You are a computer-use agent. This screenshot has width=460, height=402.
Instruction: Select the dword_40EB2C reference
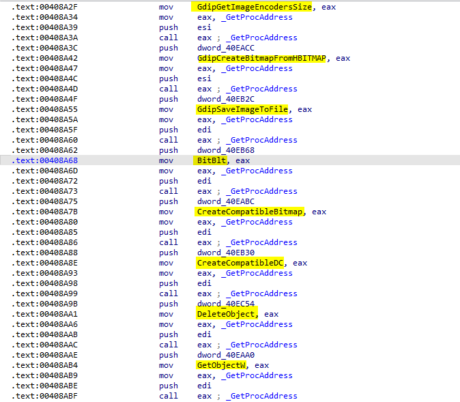click(x=227, y=99)
